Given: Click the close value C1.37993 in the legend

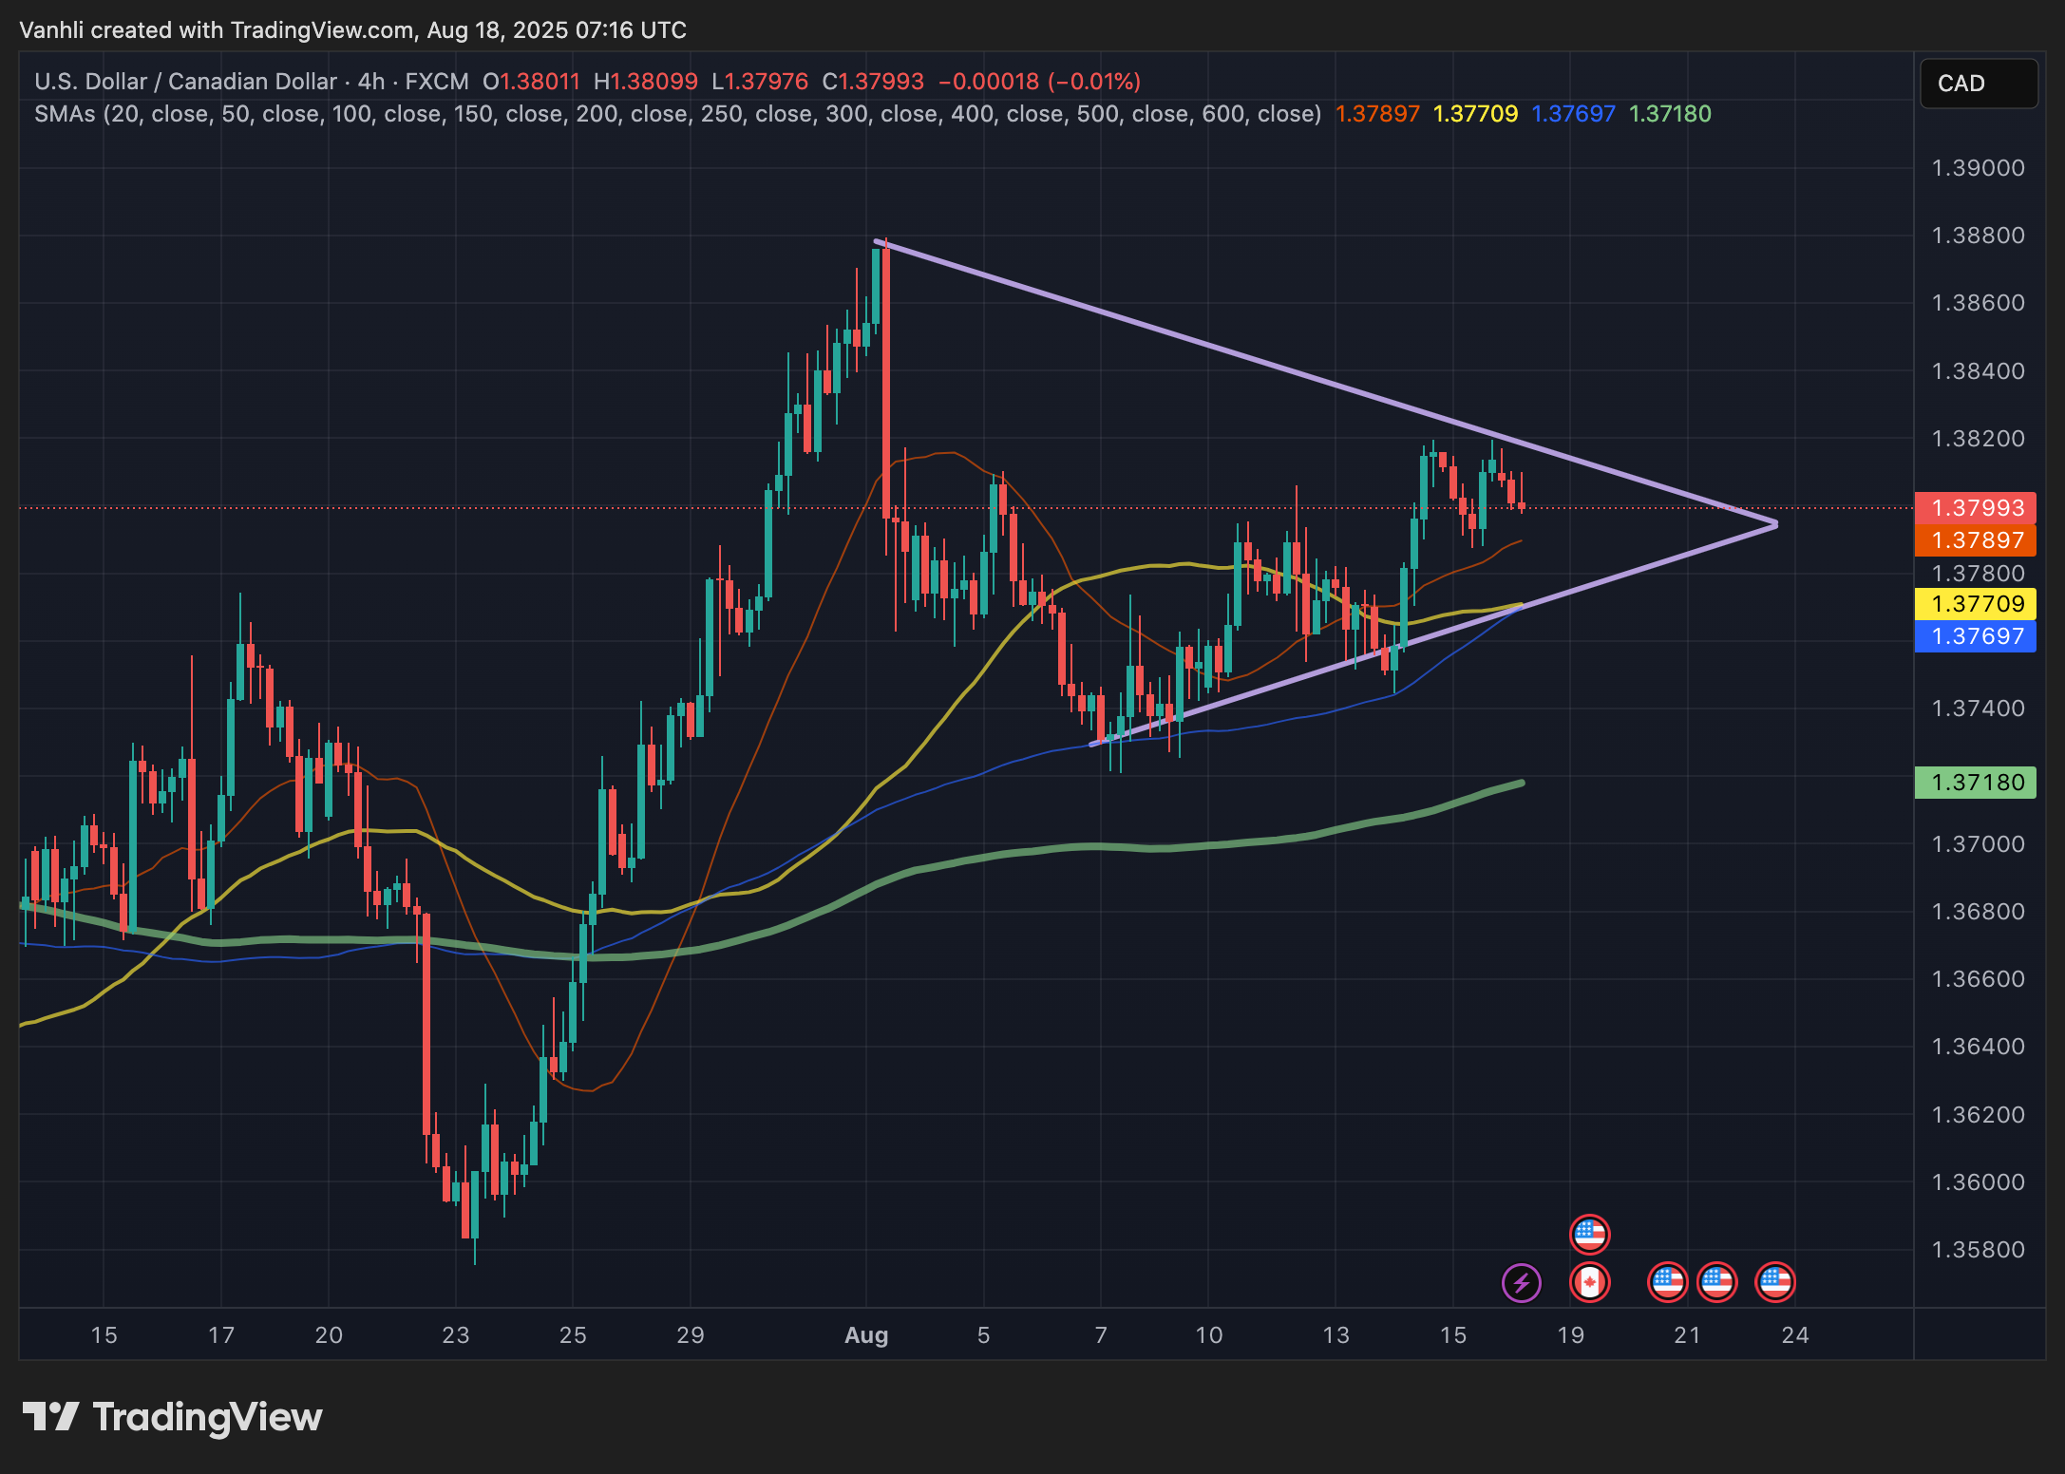Looking at the screenshot, I should 873,82.
